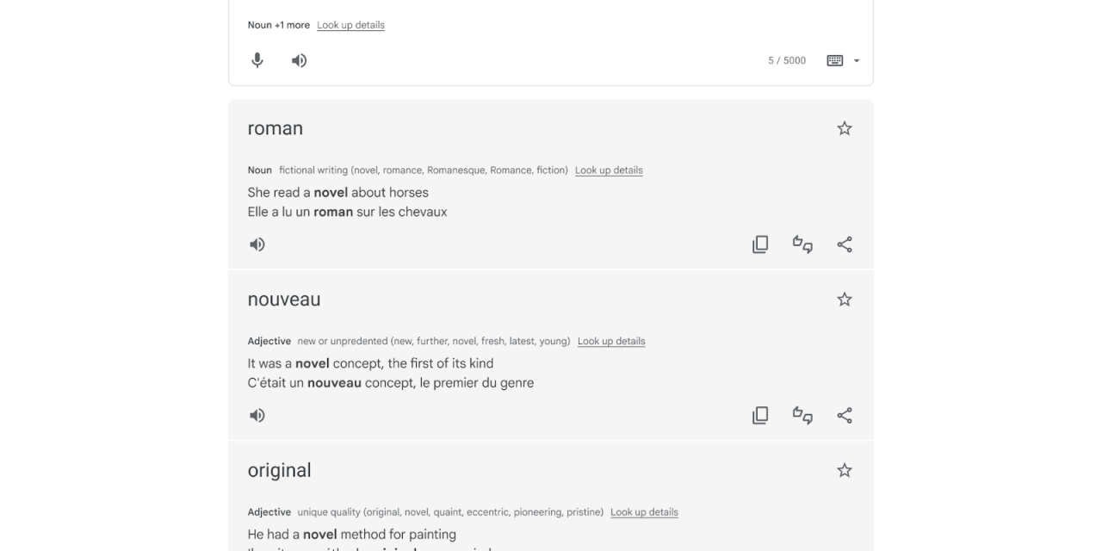Share the 'nouveau' translation
The height and width of the screenshot is (551, 1102).
[845, 416]
